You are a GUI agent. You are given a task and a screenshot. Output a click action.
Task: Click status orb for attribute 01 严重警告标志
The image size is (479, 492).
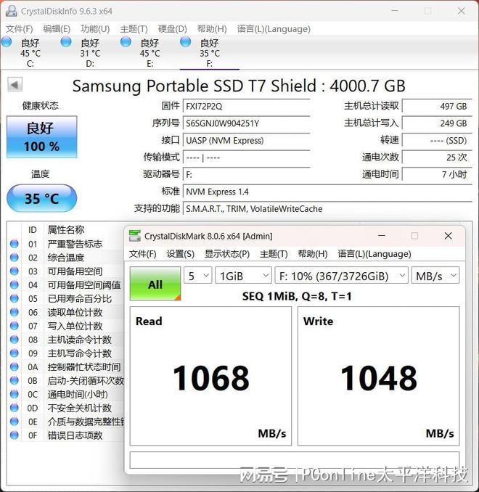click(x=15, y=244)
